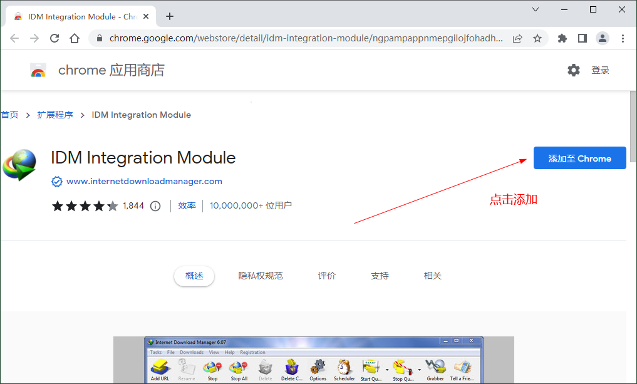
Task: Open the 效率 category link
Action: [x=187, y=205]
